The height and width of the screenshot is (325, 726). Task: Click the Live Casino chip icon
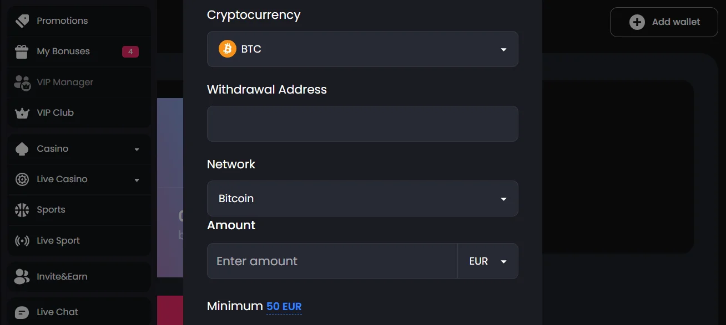pyautogui.click(x=22, y=179)
